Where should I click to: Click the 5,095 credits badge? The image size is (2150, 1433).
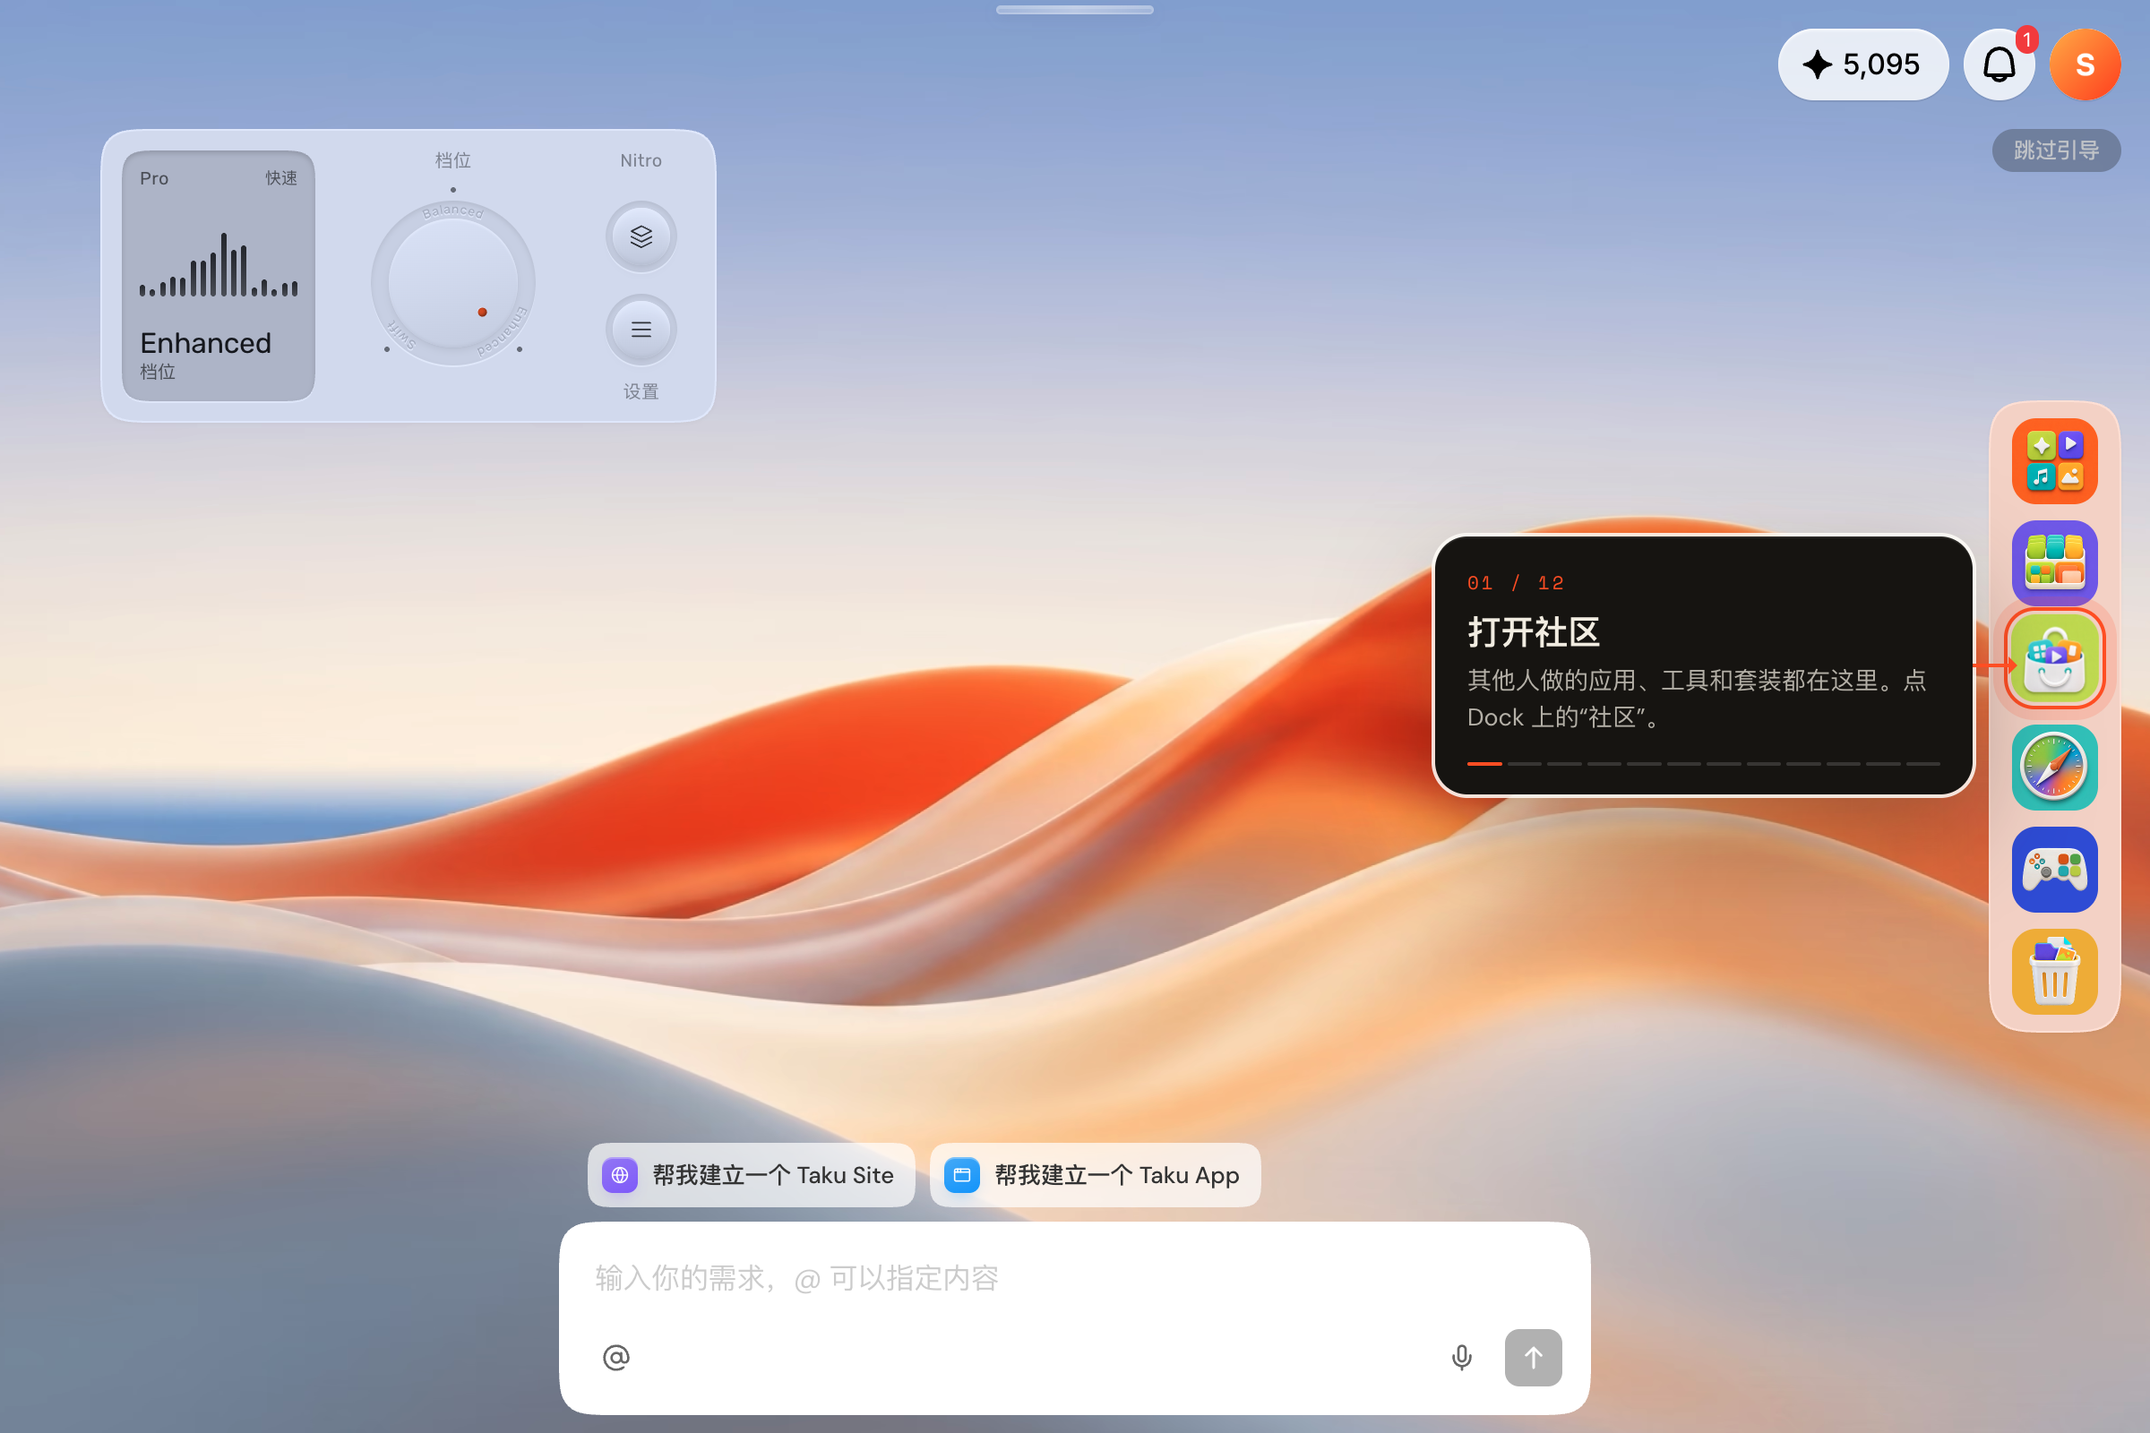[1862, 64]
